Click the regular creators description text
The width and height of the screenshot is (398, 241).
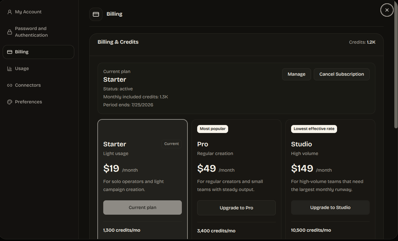click(x=230, y=185)
